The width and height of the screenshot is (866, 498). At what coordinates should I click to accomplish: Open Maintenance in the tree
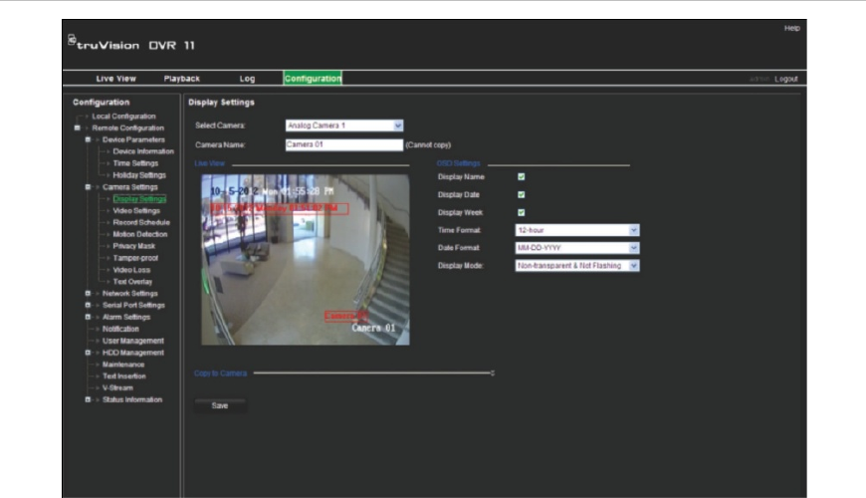pyautogui.click(x=123, y=365)
